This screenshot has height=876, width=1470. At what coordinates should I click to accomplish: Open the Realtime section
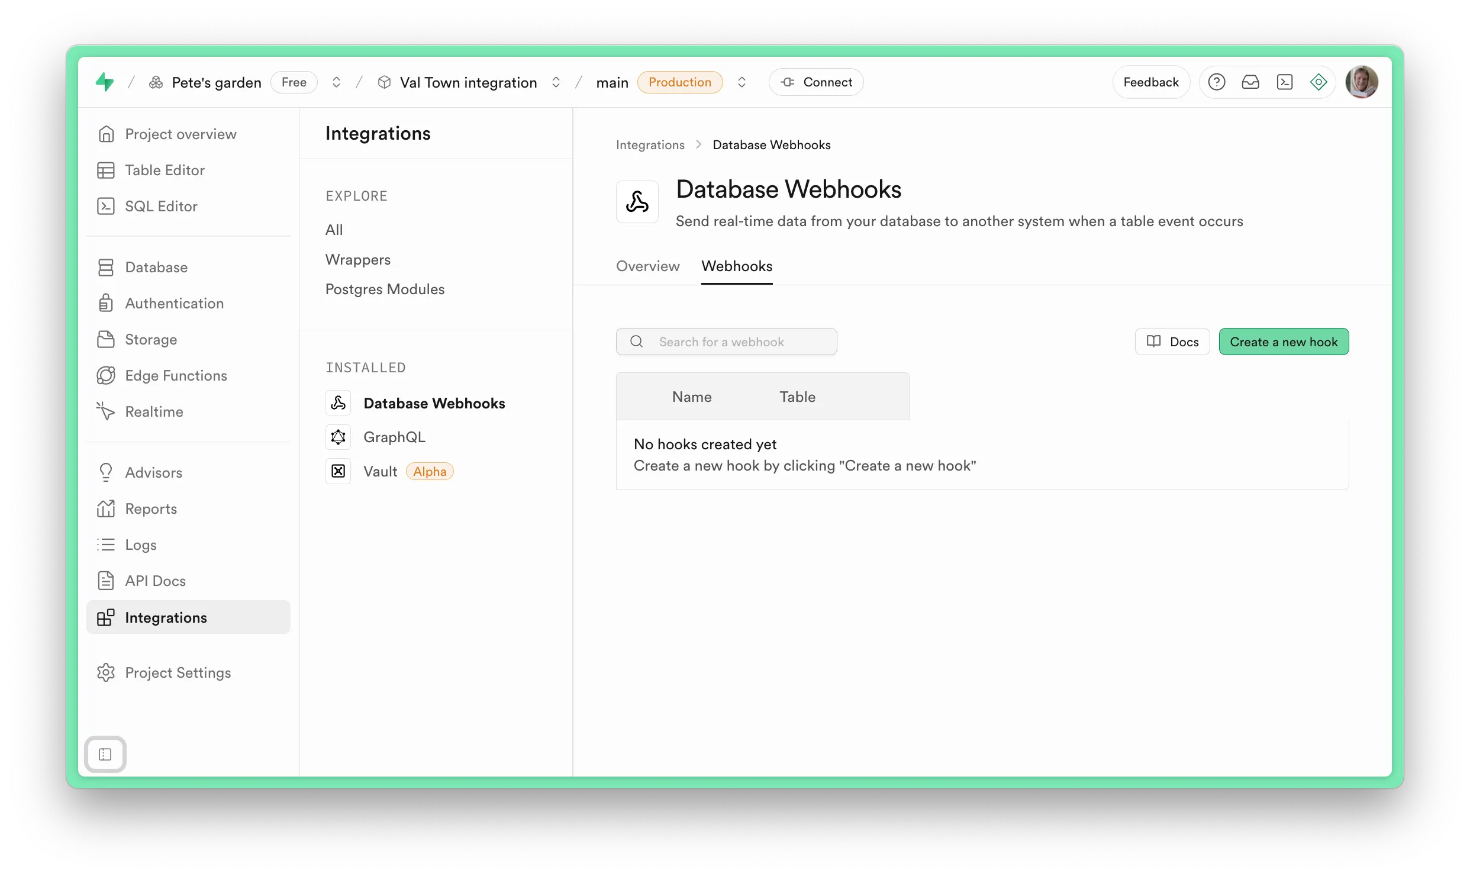point(154,411)
